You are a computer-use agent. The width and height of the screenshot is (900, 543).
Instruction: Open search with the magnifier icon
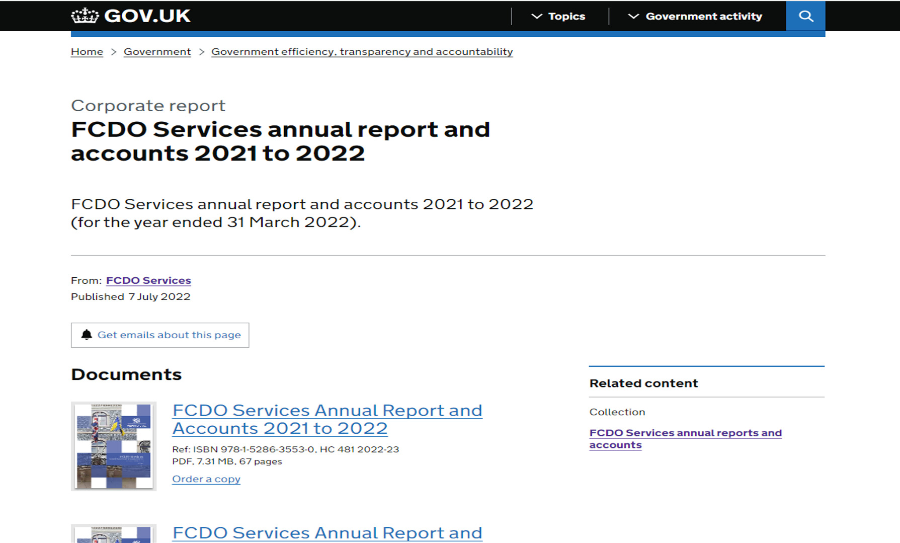pyautogui.click(x=805, y=16)
